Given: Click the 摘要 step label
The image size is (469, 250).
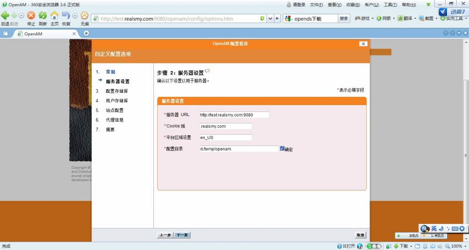Looking at the screenshot, I should click(x=110, y=129).
